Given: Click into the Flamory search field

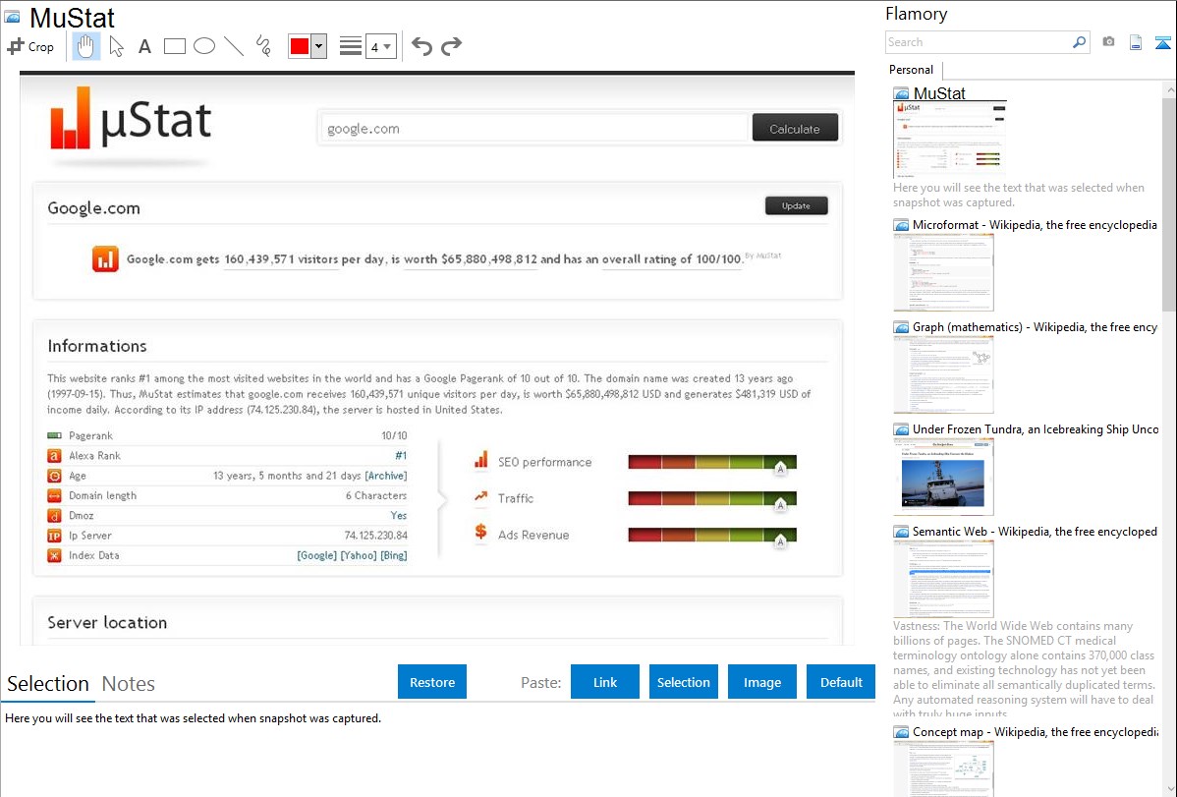Looking at the screenshot, I should point(978,42).
